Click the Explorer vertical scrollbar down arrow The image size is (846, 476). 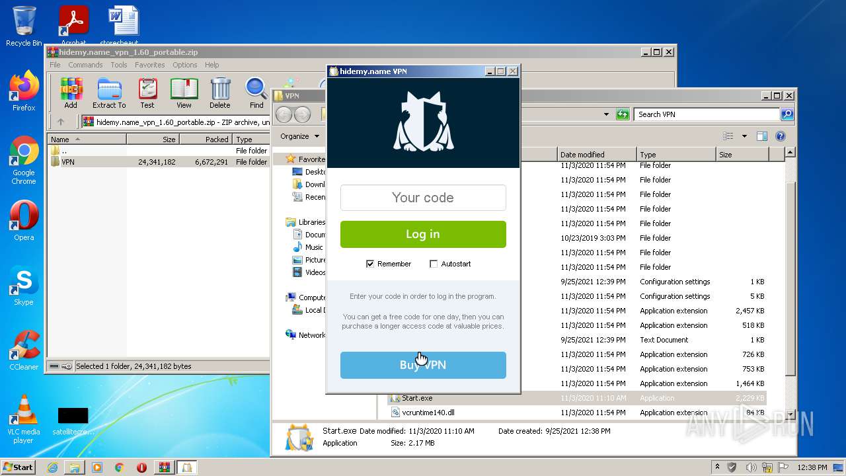790,415
